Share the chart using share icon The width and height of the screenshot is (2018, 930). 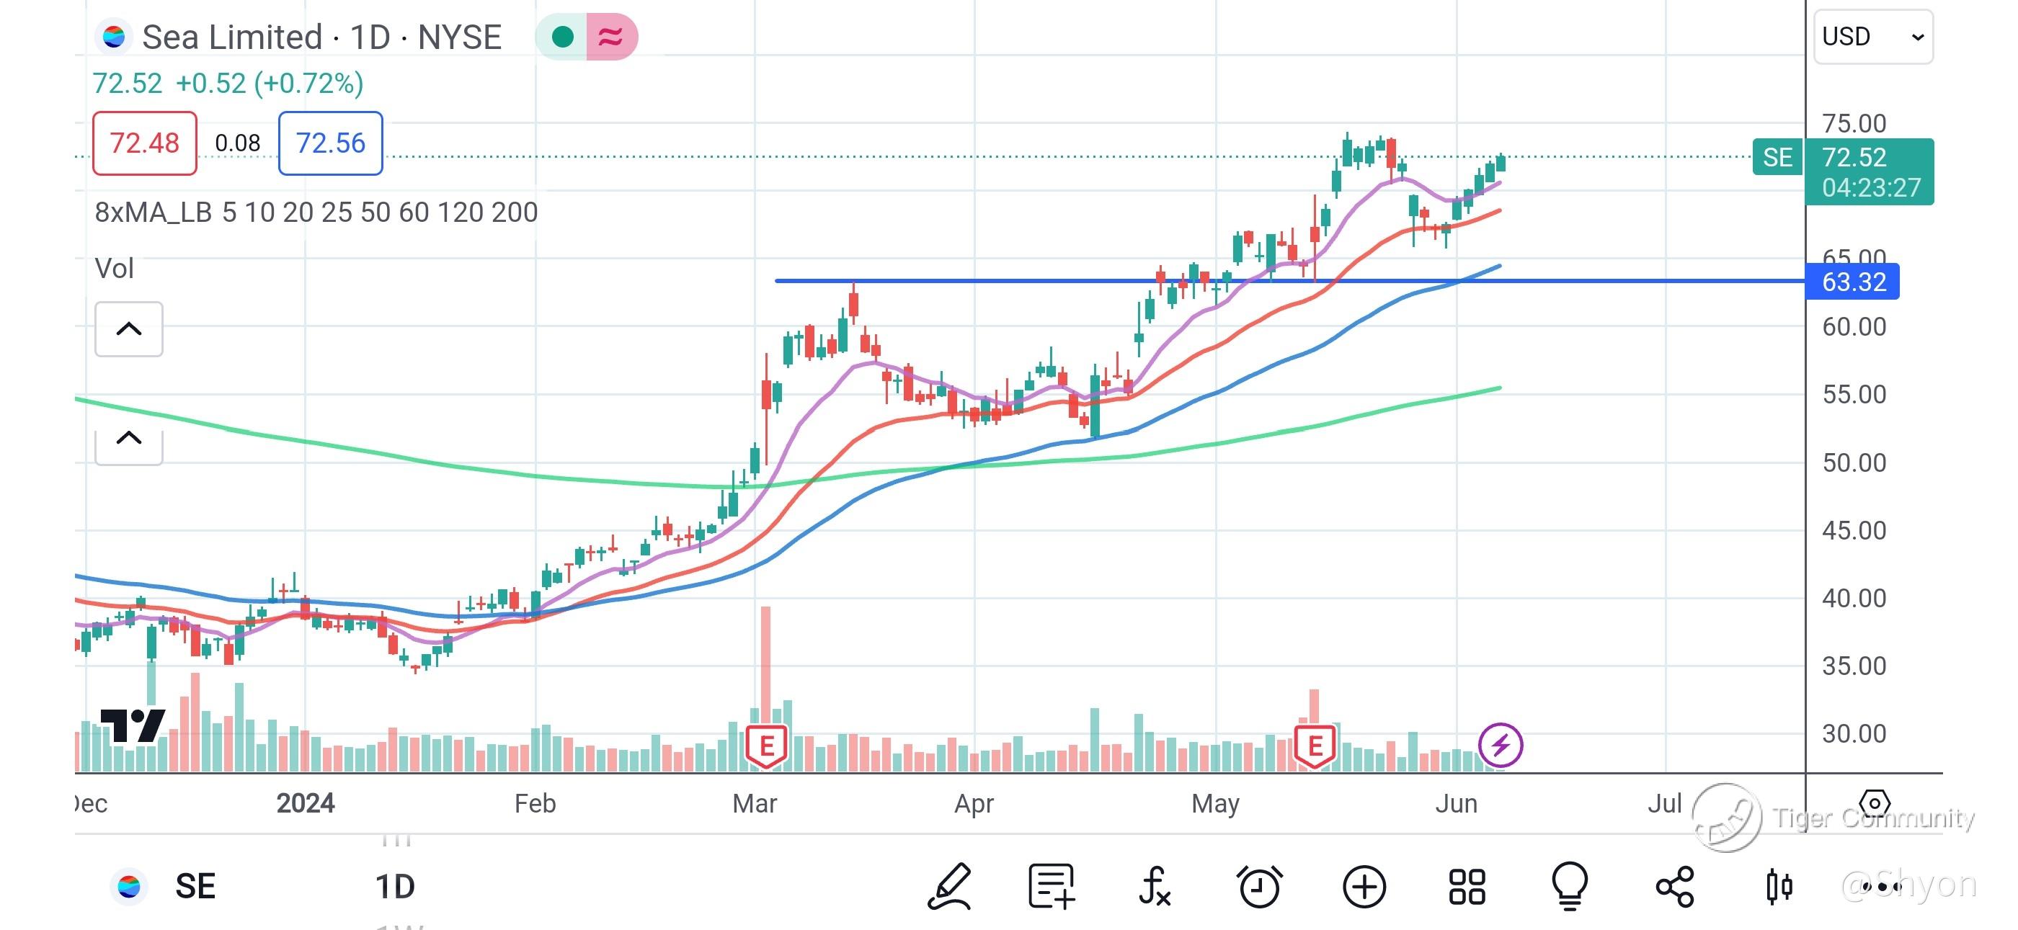point(1675,887)
